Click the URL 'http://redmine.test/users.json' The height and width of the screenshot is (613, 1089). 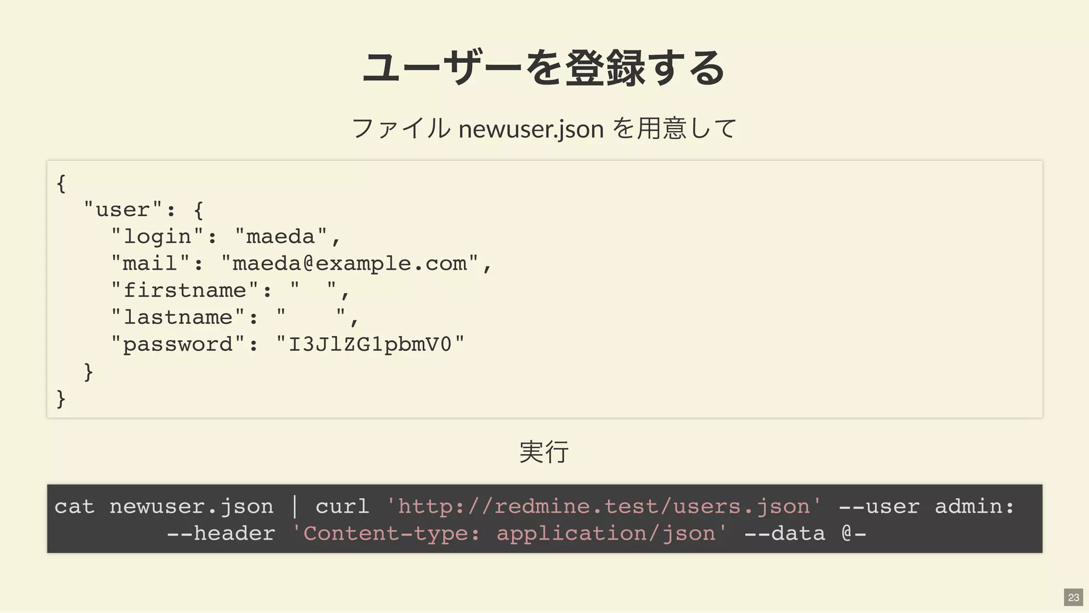pos(604,506)
